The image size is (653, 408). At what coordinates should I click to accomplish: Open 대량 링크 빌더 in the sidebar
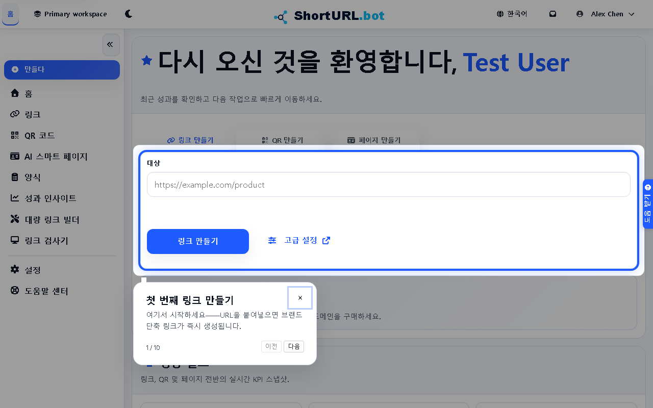(62, 219)
